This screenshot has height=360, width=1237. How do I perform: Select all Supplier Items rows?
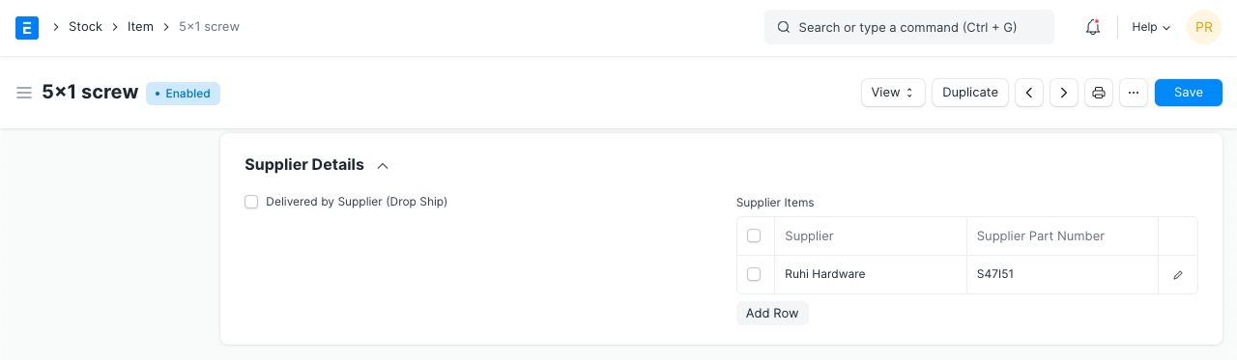click(x=754, y=235)
